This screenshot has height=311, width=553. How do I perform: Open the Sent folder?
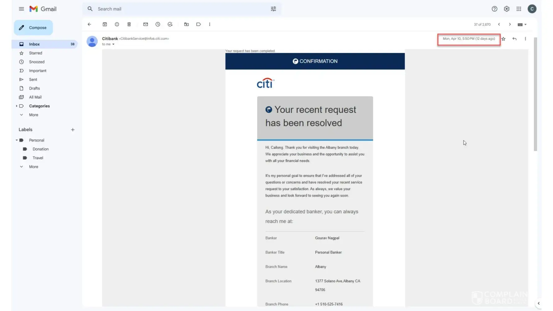33,80
